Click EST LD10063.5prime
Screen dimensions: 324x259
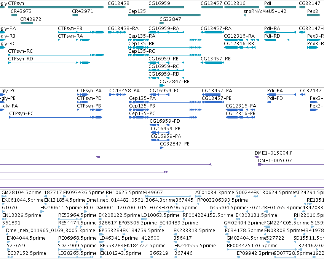coord(160,216)
